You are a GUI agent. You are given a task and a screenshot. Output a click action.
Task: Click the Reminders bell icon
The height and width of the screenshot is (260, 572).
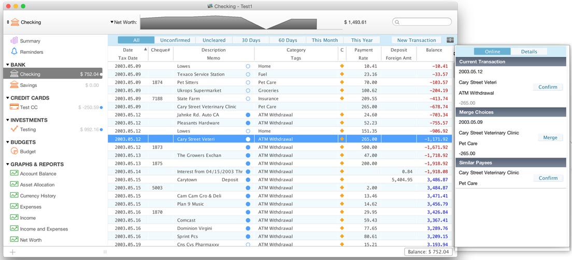(14, 51)
